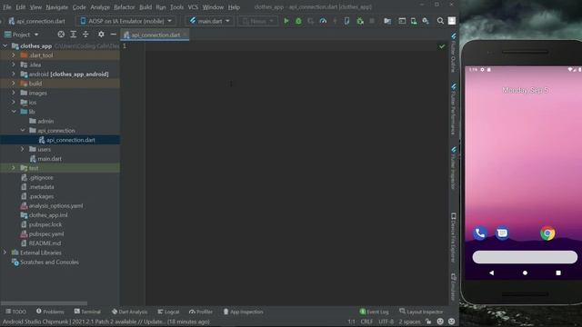This screenshot has height=327, width=582.
Task: Click the CRLF line separator in status bar
Action: (366, 322)
